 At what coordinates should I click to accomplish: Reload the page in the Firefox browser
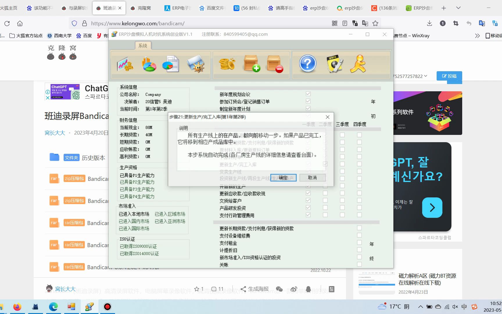click(7, 23)
